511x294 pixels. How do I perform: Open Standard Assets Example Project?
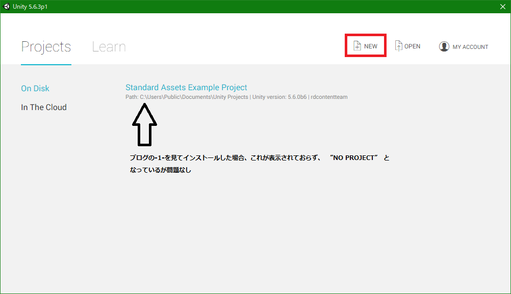[186, 87]
